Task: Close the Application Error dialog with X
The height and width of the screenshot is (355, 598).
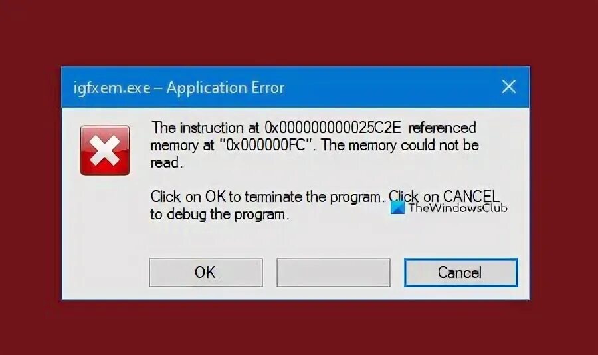Action: pos(509,86)
